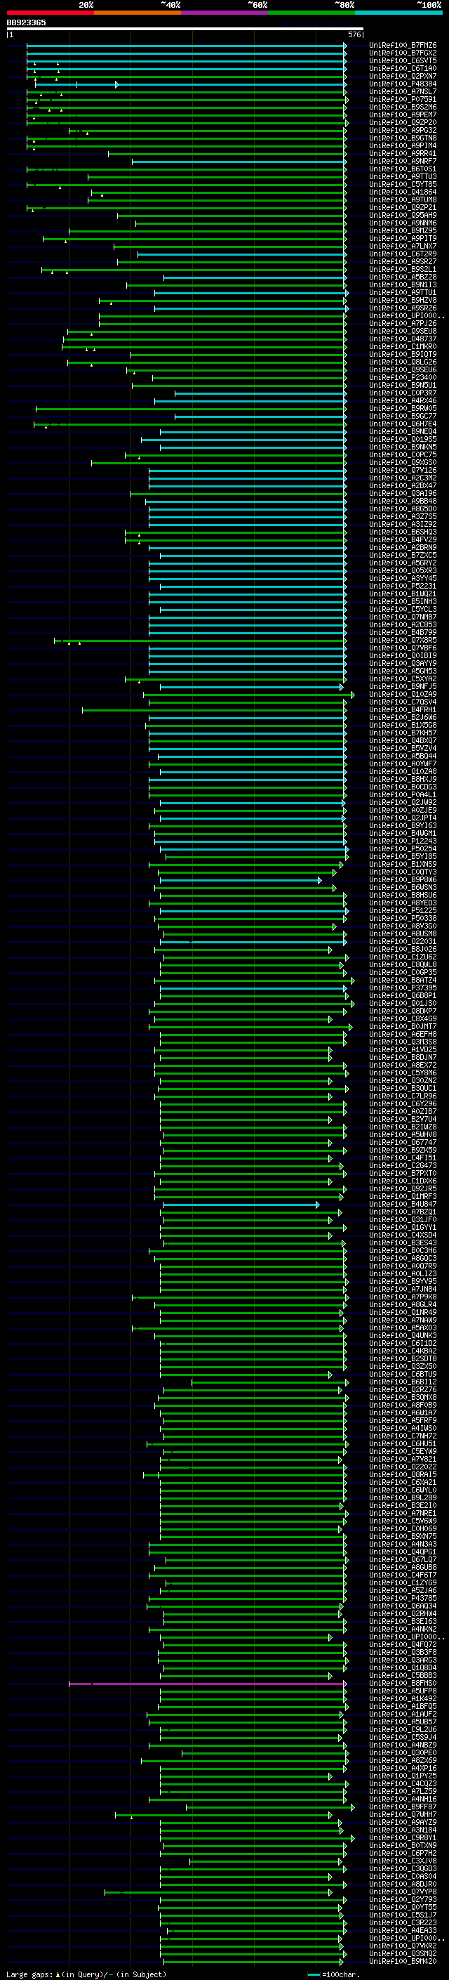Open the UniRef100_A2BX47 hit
Screen dimensions: 449x1980
click(x=402, y=486)
